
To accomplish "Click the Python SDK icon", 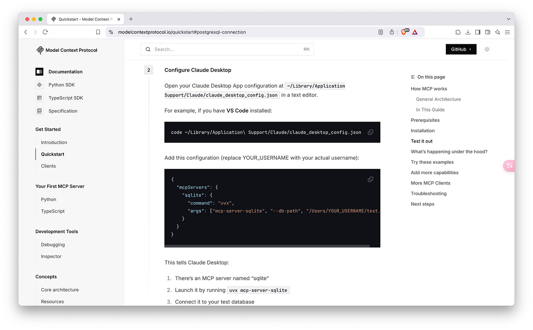I will coord(40,85).
